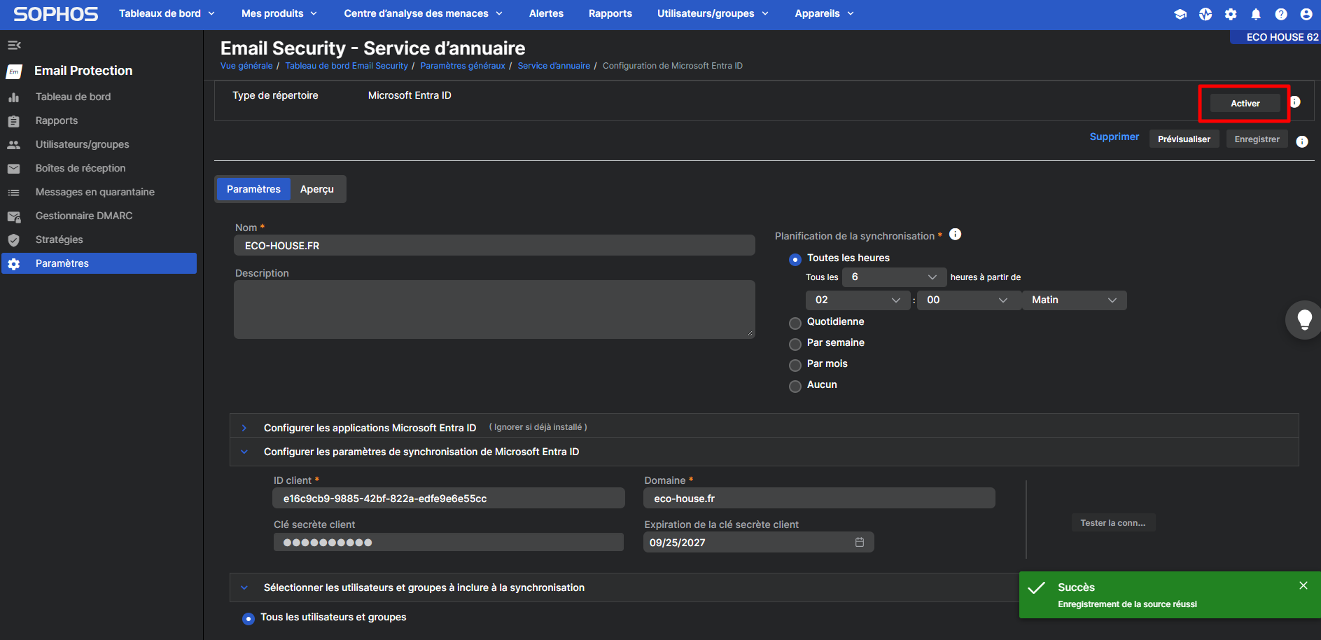The width and height of the screenshot is (1321, 640).
Task: Open Service d'annuaire breadcrumb link
Action: 554,66
